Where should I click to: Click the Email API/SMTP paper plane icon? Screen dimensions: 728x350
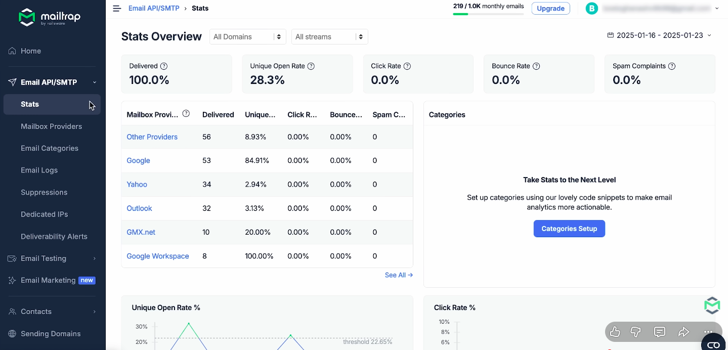click(x=12, y=82)
